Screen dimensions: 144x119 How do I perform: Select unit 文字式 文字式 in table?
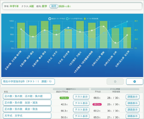tap(27, 116)
